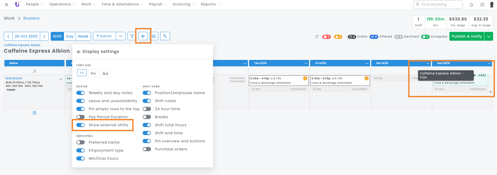The image size is (497, 175).
Task: Expand the Publish & notify dropdown arrow
Action: (x=489, y=36)
